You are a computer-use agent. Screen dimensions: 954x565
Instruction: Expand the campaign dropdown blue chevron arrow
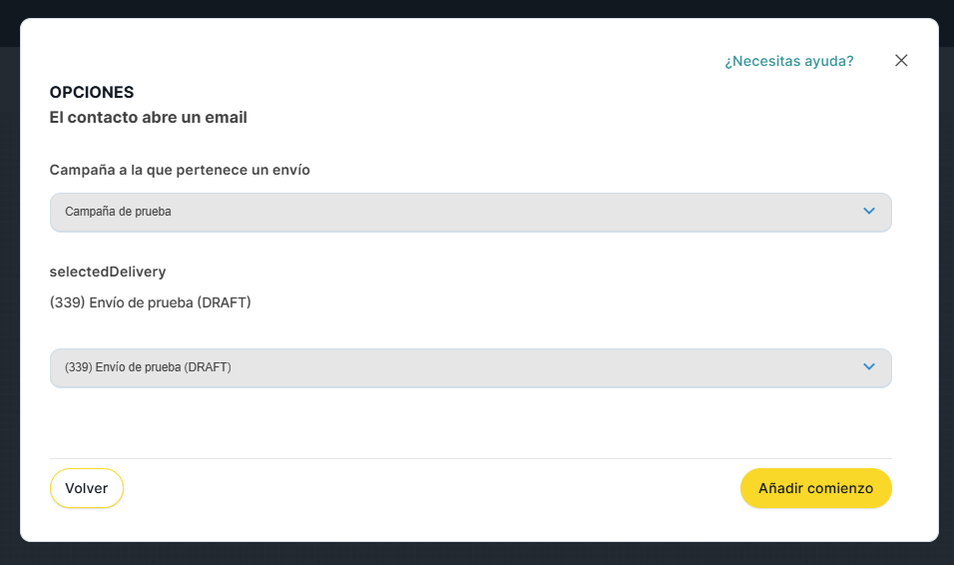(868, 212)
